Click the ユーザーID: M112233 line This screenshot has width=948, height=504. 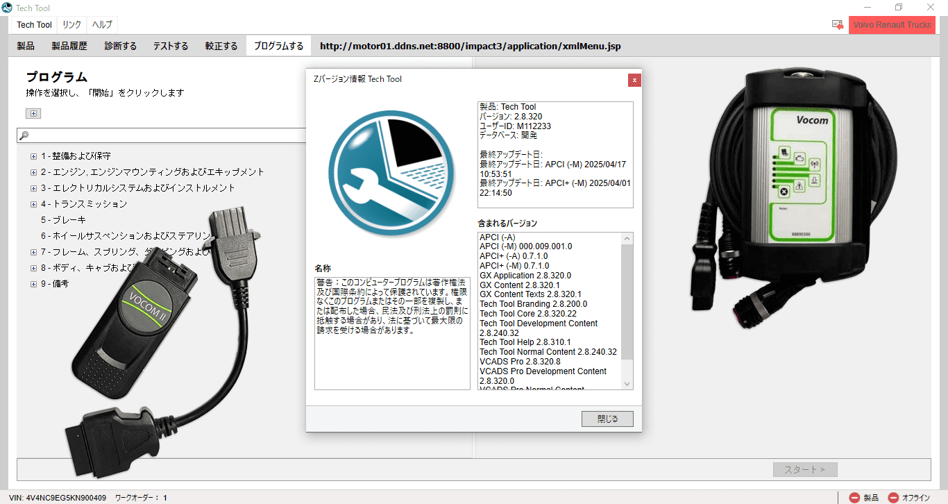coord(516,126)
